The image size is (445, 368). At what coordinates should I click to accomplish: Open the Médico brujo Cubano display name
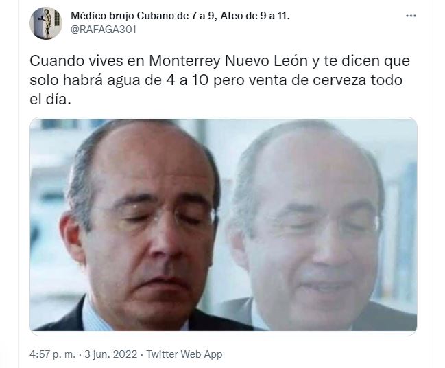pyautogui.click(x=180, y=16)
